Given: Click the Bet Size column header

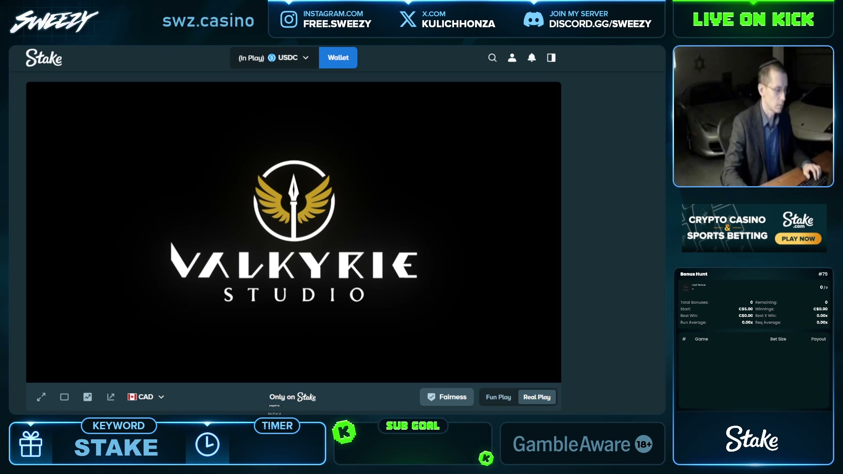Looking at the screenshot, I should (778, 339).
